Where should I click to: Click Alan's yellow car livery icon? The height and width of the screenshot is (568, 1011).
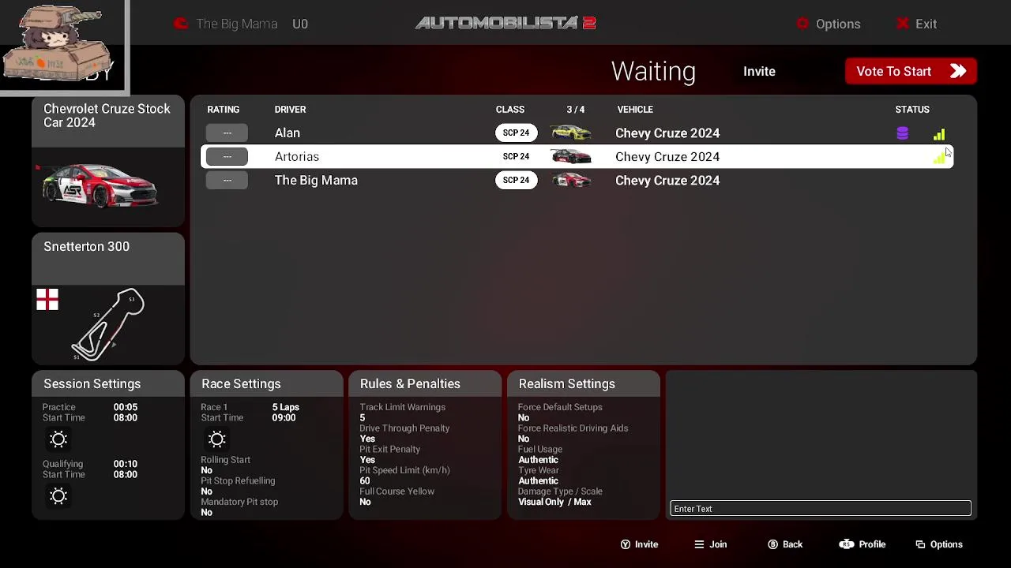pos(571,133)
